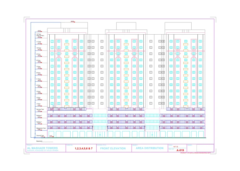Click the Basement level label
This screenshot has width=240, height=171.
[x=39, y=141]
